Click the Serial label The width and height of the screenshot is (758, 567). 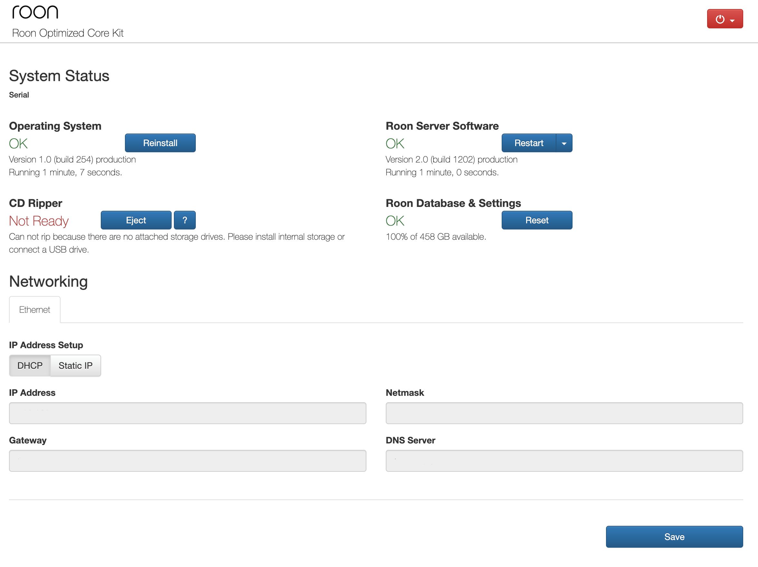(x=19, y=95)
